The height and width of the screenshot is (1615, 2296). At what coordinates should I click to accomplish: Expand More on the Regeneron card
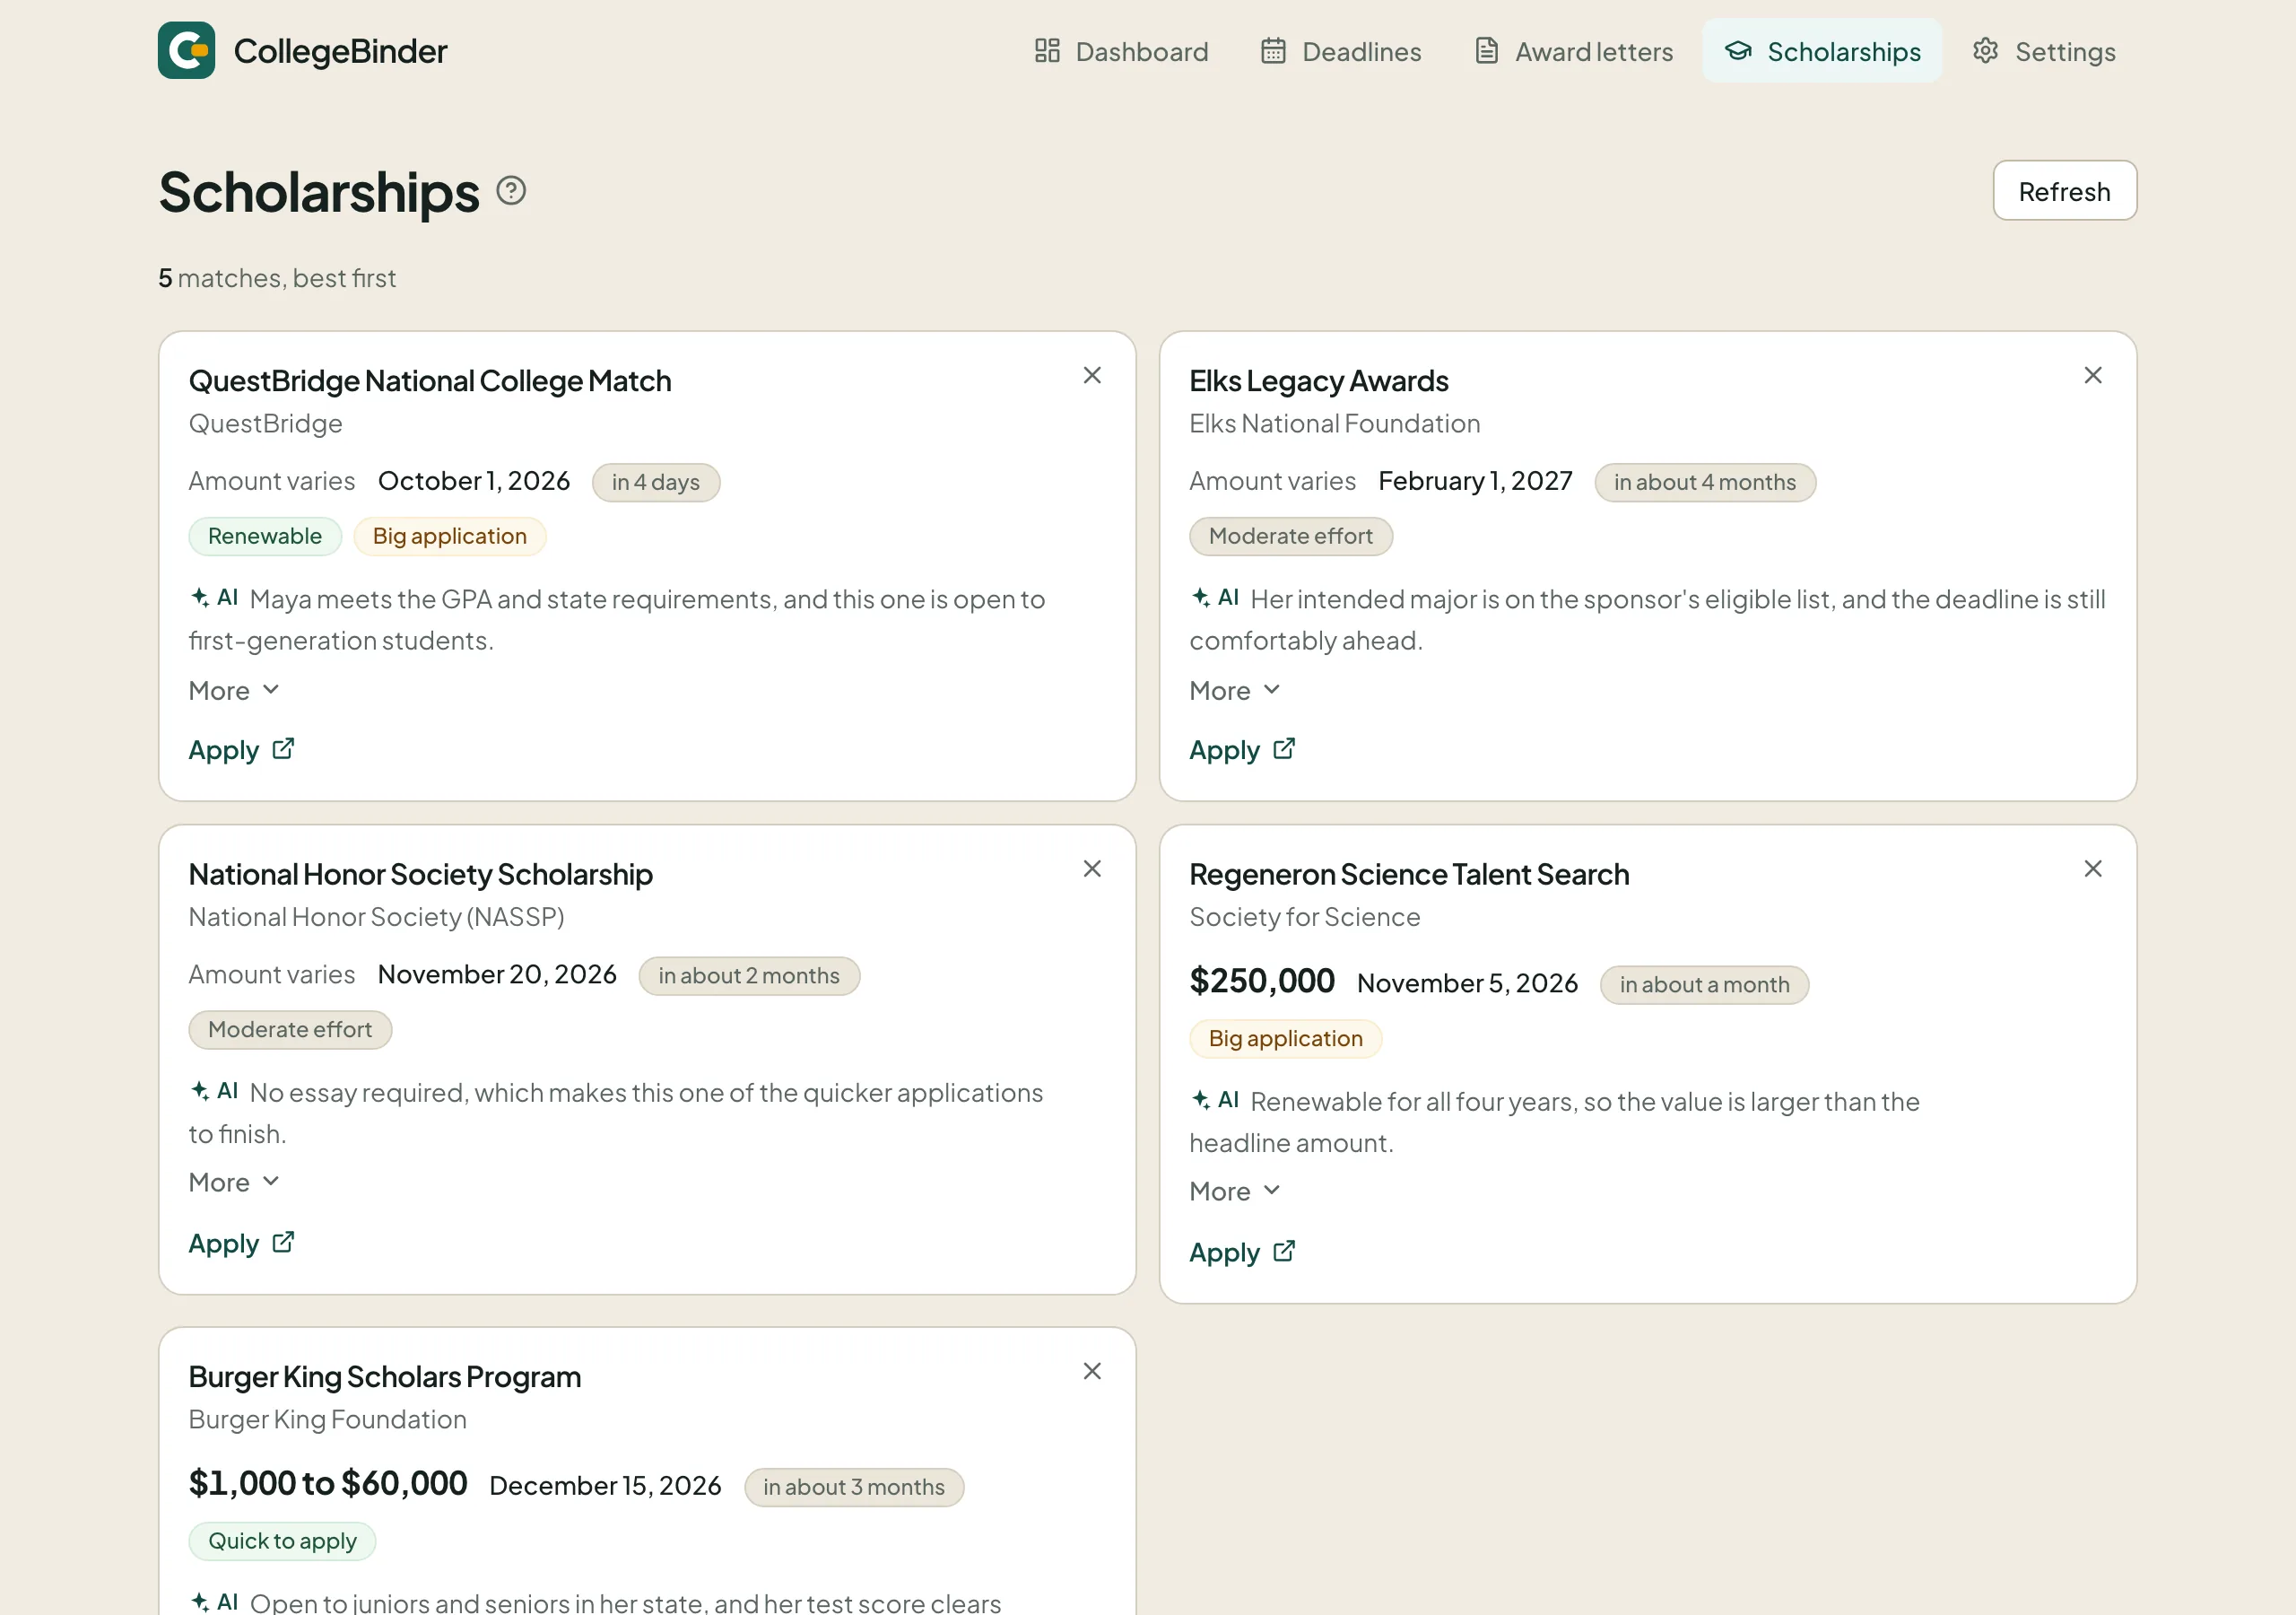[1235, 1191]
